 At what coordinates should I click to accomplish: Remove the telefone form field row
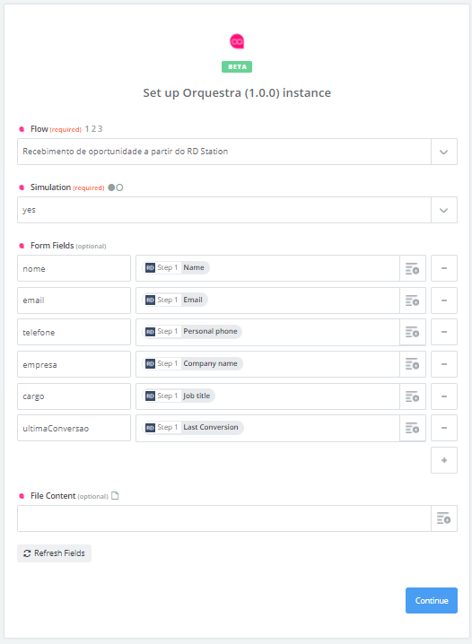pos(444,332)
